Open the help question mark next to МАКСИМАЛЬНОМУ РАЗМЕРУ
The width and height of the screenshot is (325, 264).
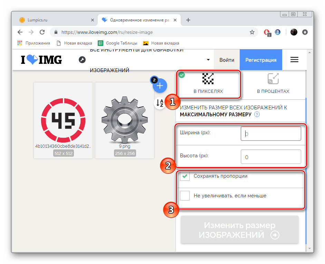tap(257, 114)
